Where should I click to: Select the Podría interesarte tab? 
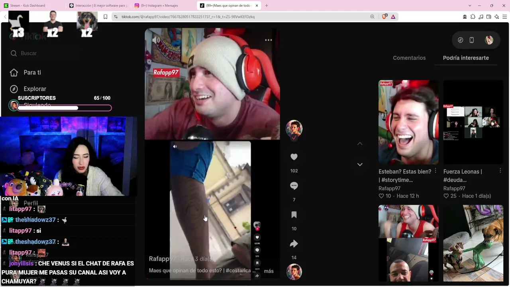coord(466,58)
